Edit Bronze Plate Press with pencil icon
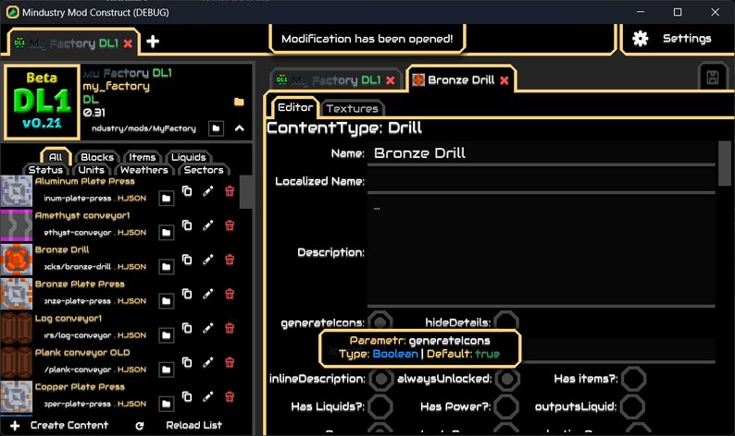Viewport: 735px width, 436px height. point(208,294)
